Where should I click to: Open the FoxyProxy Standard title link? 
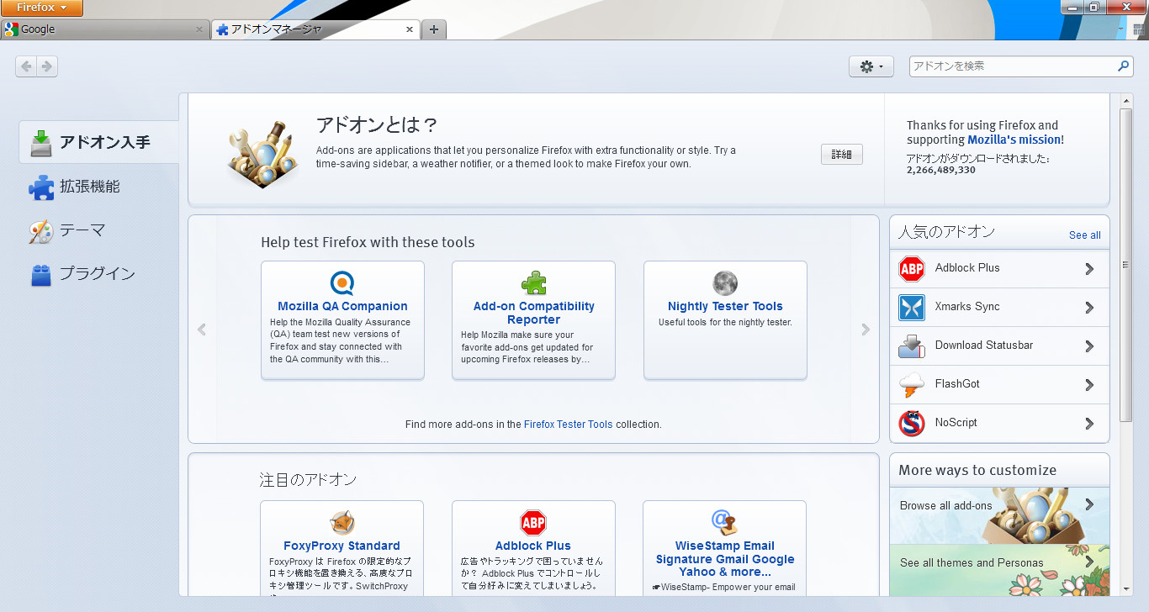[342, 546]
